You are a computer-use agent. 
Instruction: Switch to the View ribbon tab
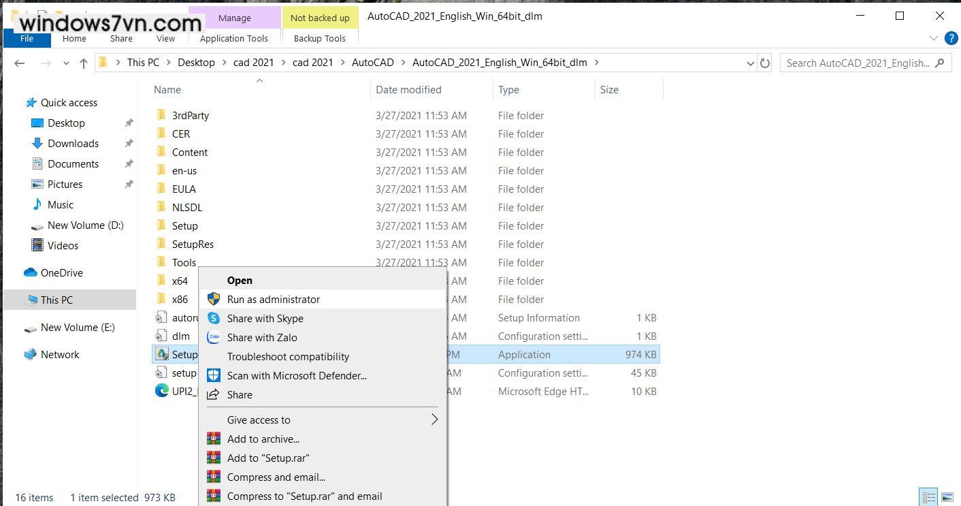[165, 38]
